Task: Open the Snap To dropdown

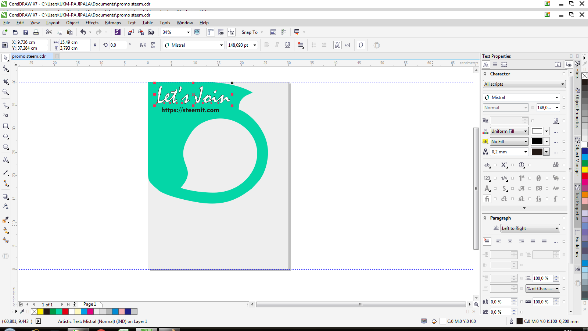Action: tap(262, 32)
